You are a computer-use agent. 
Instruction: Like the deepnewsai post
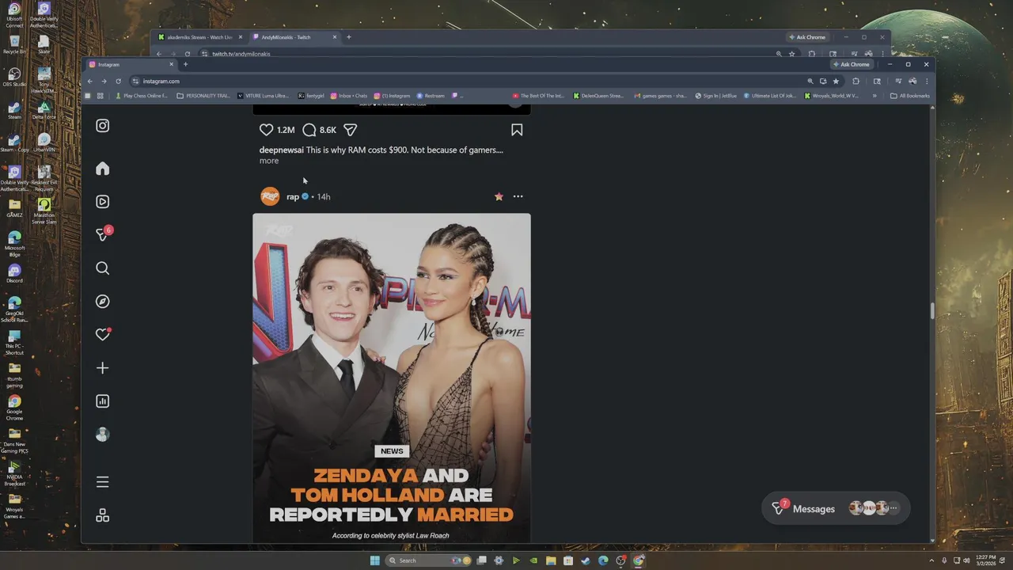tap(267, 130)
